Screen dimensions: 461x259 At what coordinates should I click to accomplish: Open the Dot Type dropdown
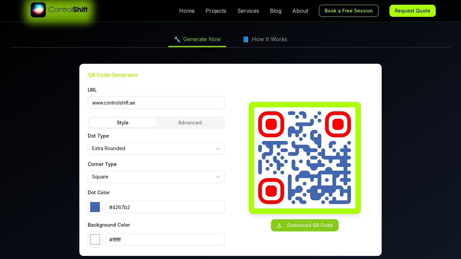(156, 148)
